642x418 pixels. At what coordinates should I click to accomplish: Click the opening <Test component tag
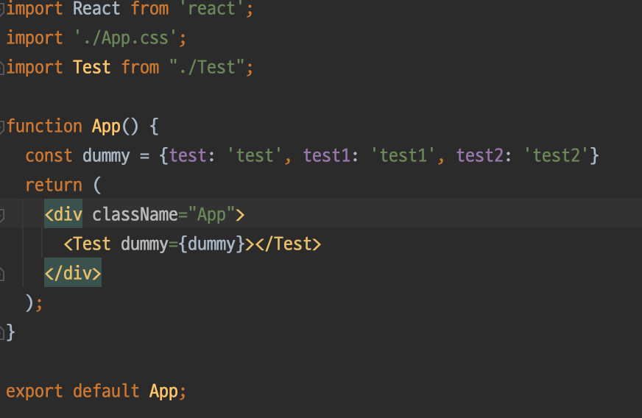87,244
